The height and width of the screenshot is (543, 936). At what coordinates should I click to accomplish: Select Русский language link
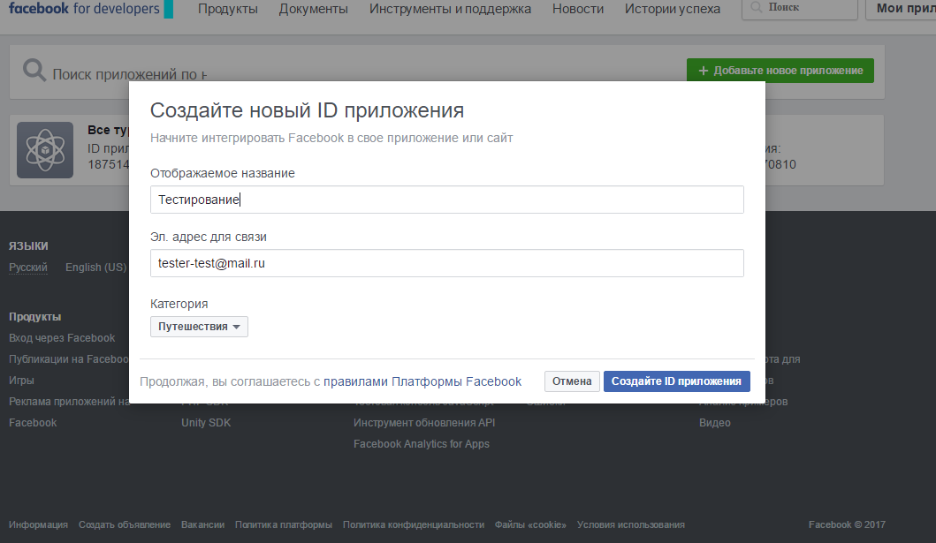click(28, 268)
